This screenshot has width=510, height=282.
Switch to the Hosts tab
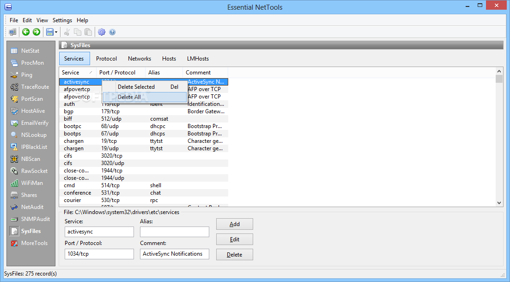(x=169, y=59)
